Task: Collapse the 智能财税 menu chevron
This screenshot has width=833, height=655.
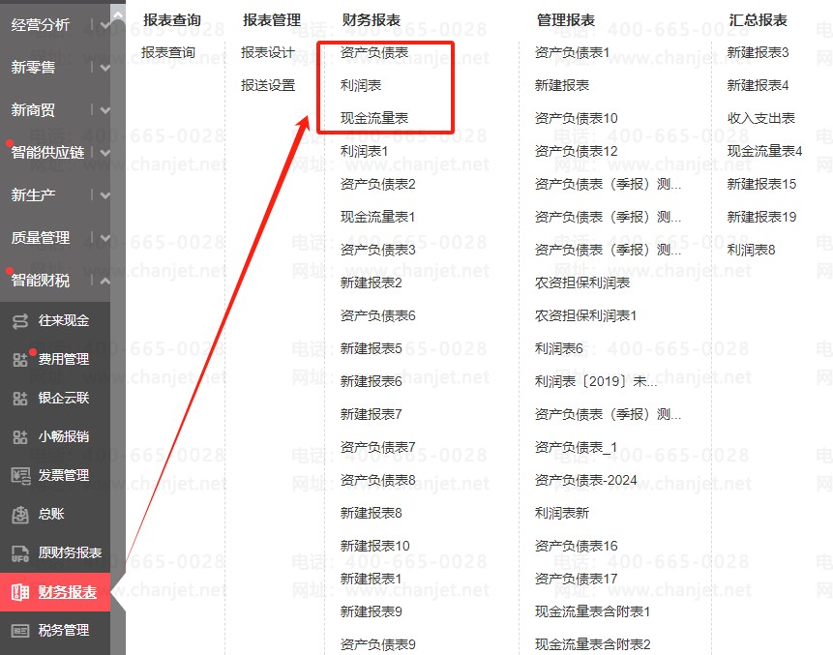Action: (x=105, y=280)
